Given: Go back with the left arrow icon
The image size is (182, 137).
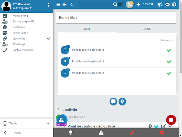Looking at the screenshot, I should 64,5.
